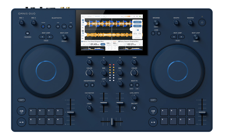Click the crossfader handle
Image resolution: width=227 pixels, height=140 pixels.
[112, 122]
